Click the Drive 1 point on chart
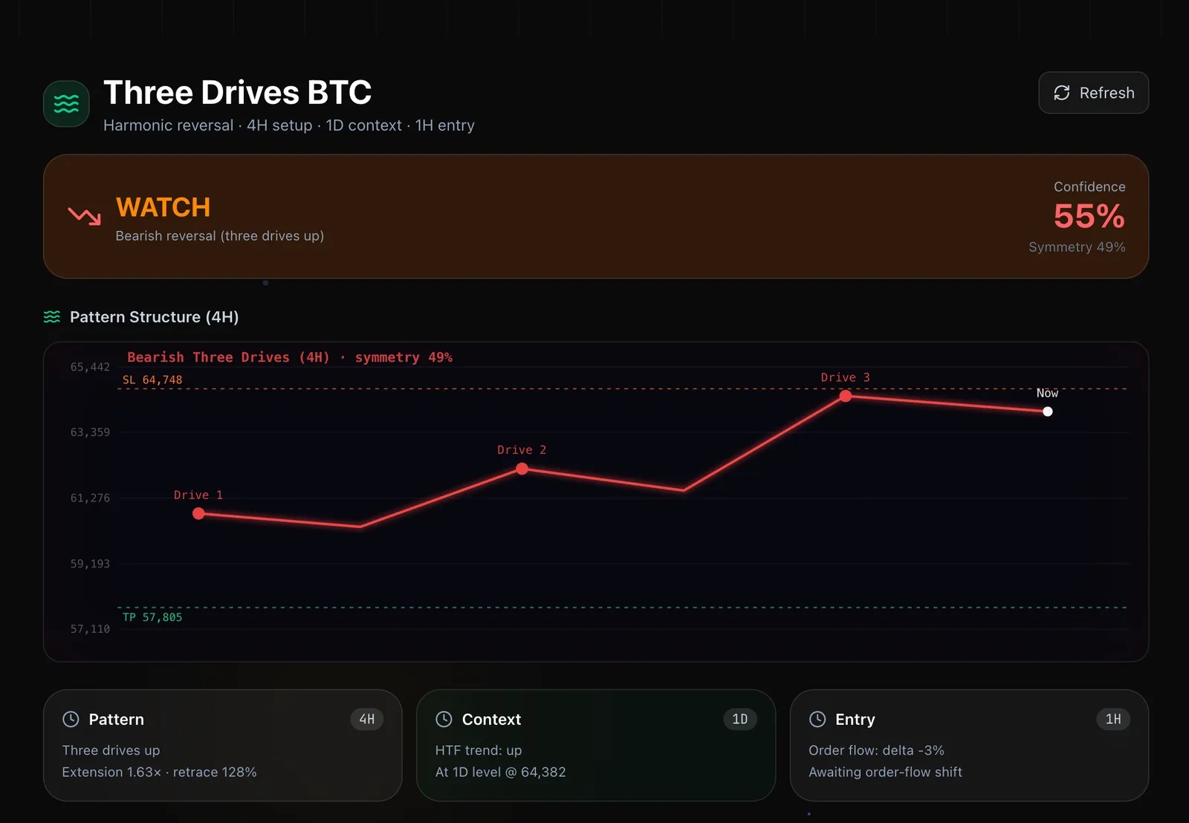 point(198,513)
